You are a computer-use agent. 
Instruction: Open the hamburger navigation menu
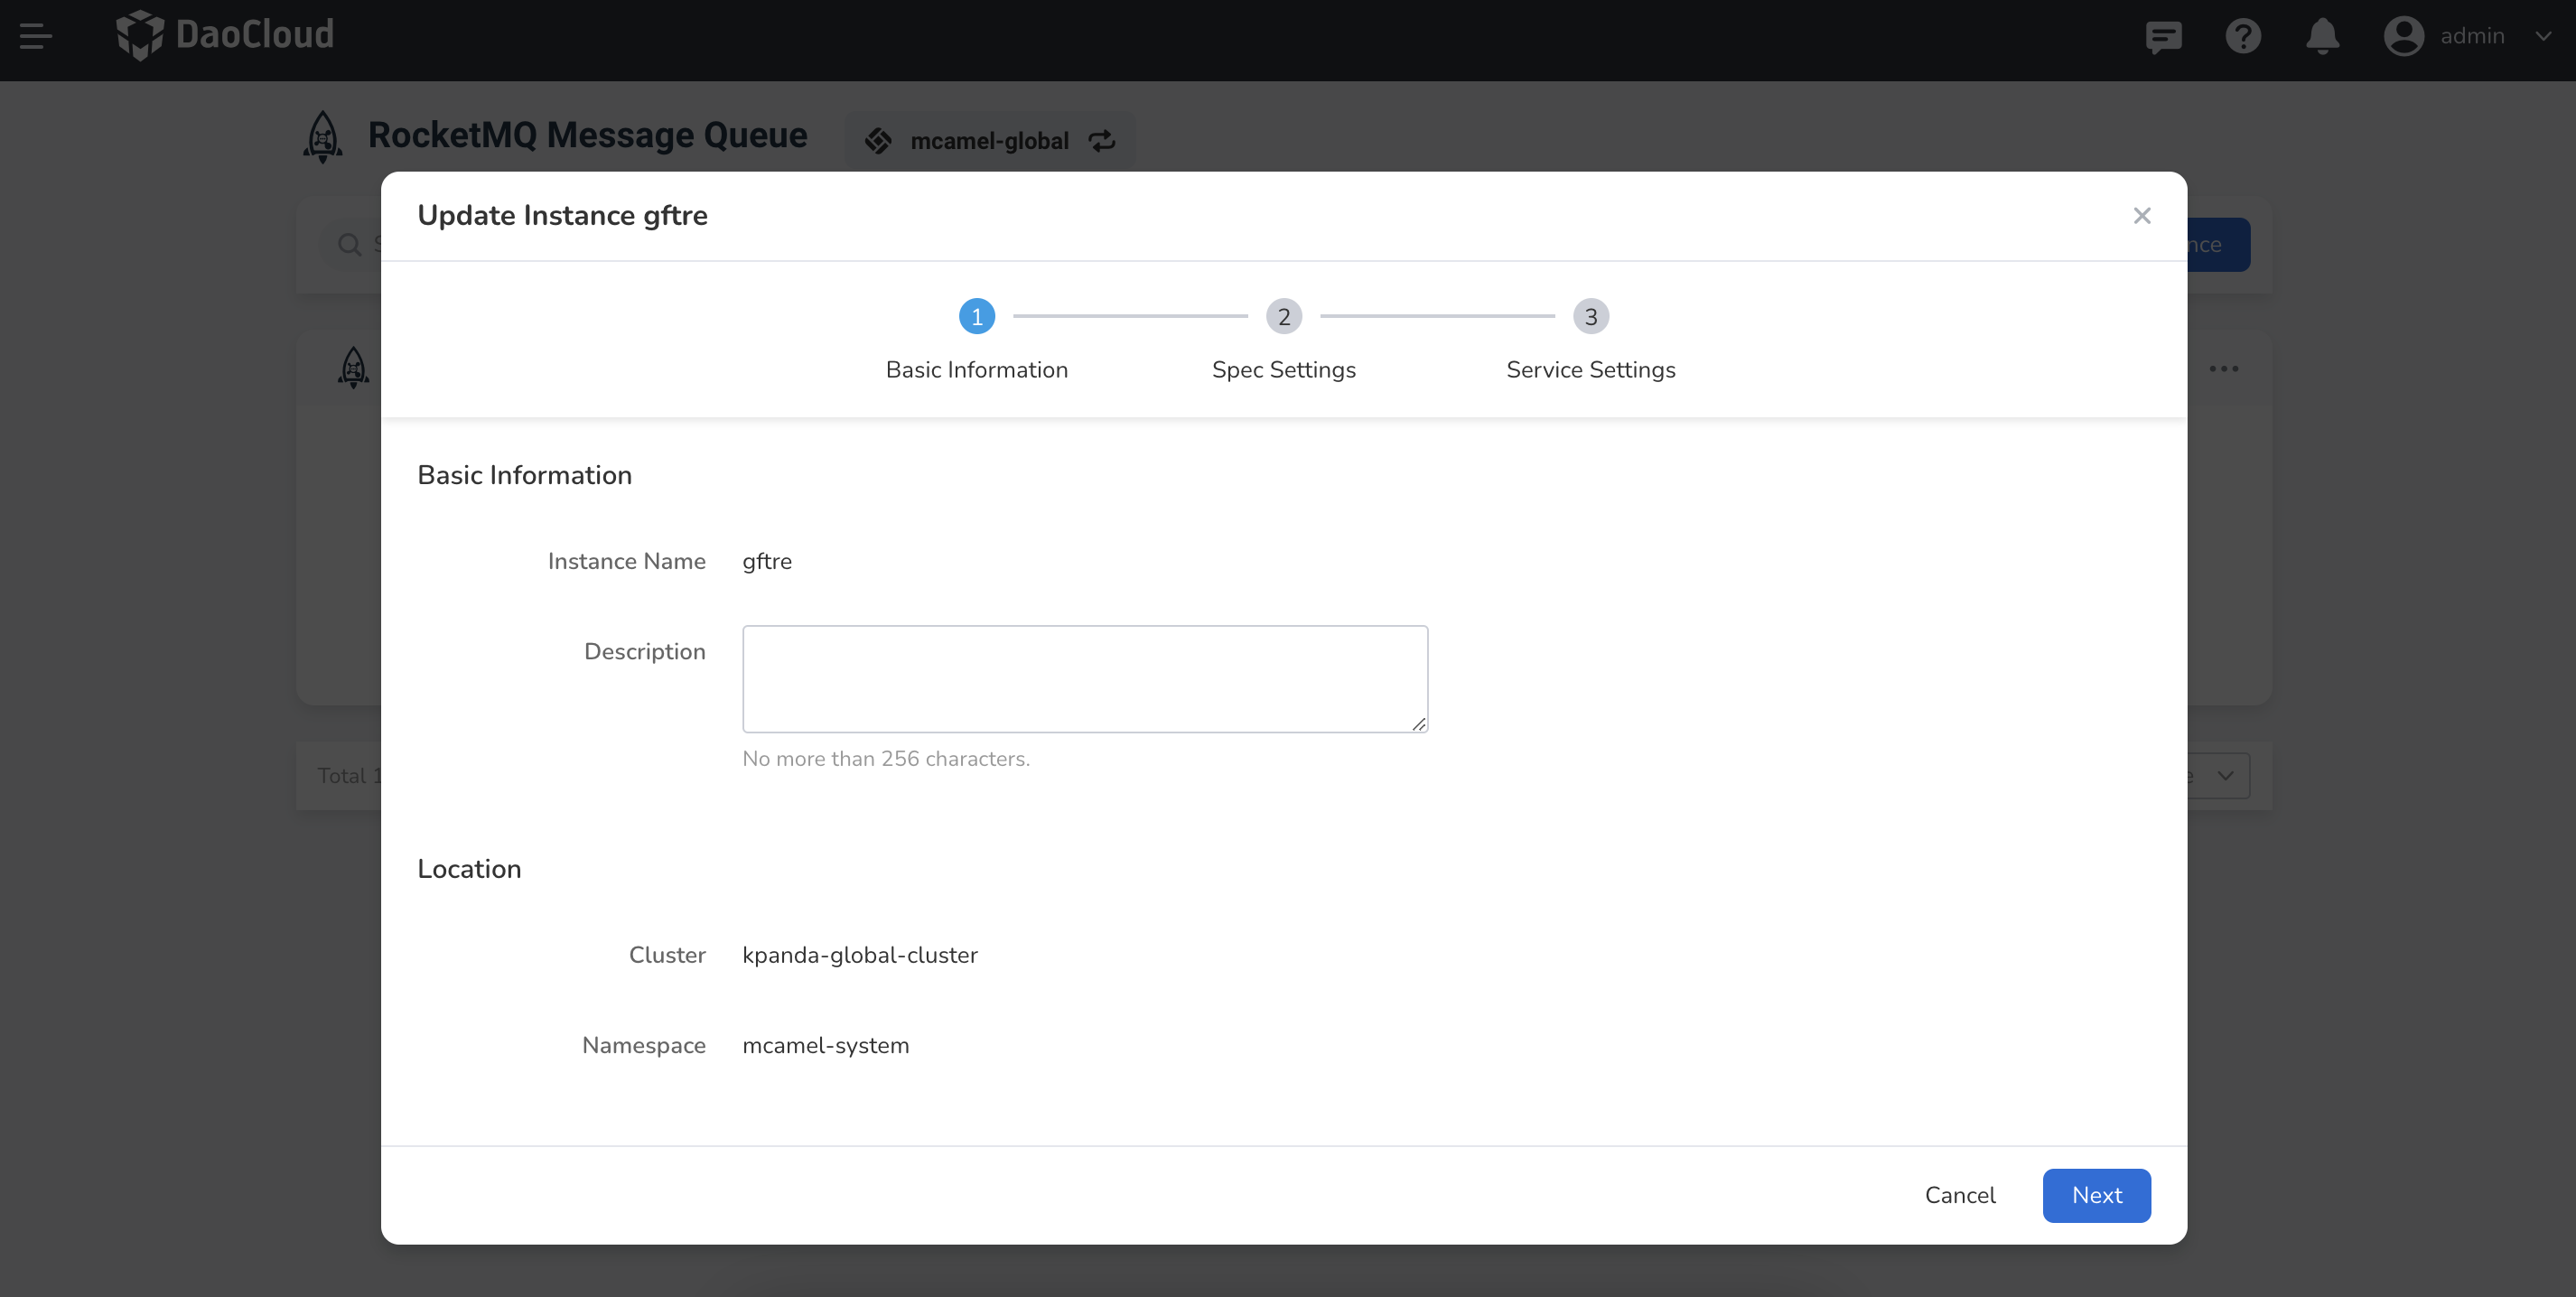tap(36, 36)
